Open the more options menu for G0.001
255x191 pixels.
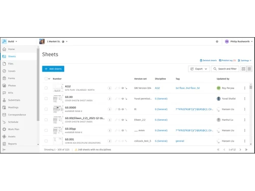point(245,141)
